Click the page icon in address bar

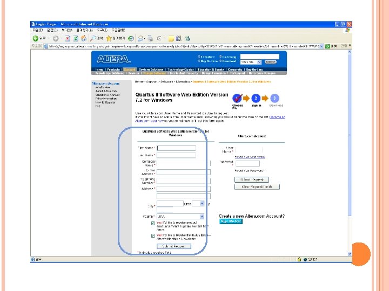(x=46, y=46)
